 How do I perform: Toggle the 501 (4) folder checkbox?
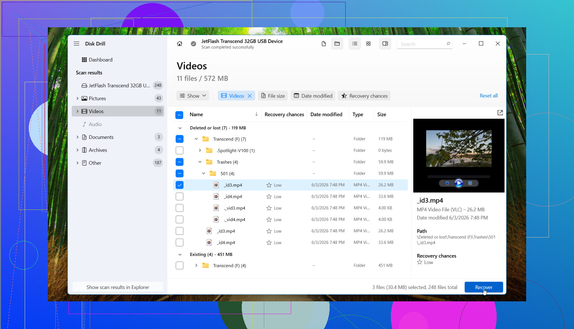pyautogui.click(x=179, y=174)
